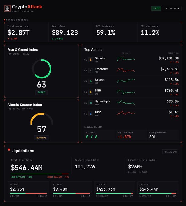Click the Fear & Greed value 63
Viewport: 186px width, 206px height.
tap(42, 85)
